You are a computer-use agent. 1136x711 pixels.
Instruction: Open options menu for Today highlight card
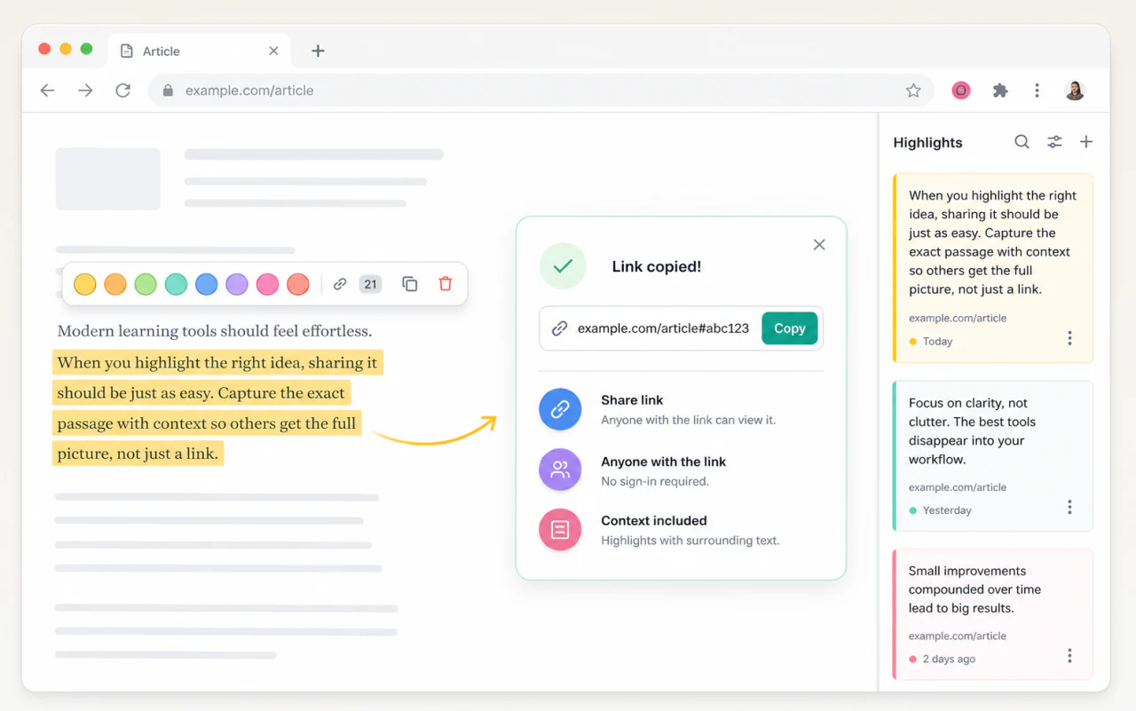(x=1069, y=338)
